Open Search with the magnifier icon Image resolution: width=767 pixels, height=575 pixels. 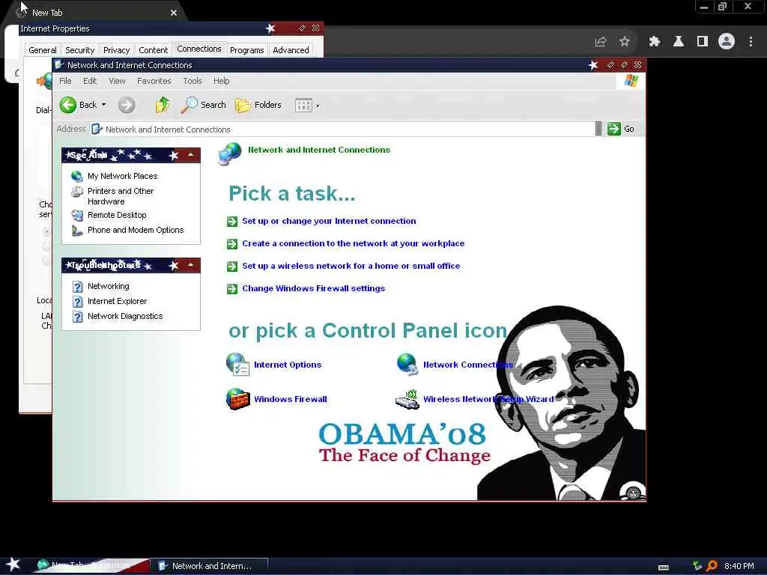click(x=189, y=105)
